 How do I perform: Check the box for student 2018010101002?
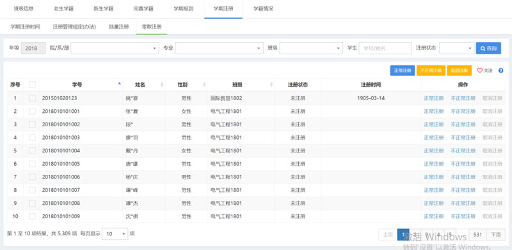(33, 124)
